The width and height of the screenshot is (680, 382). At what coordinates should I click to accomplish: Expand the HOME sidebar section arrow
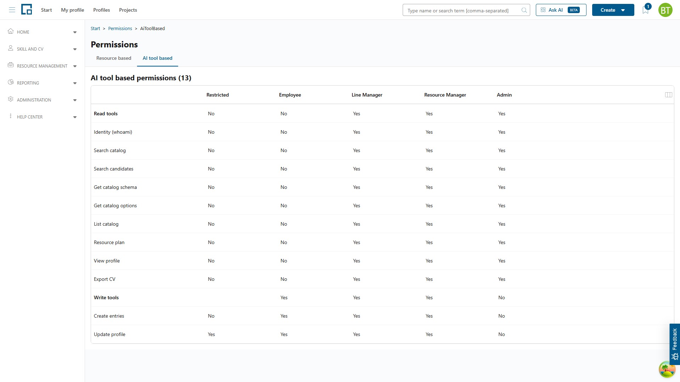point(75,32)
